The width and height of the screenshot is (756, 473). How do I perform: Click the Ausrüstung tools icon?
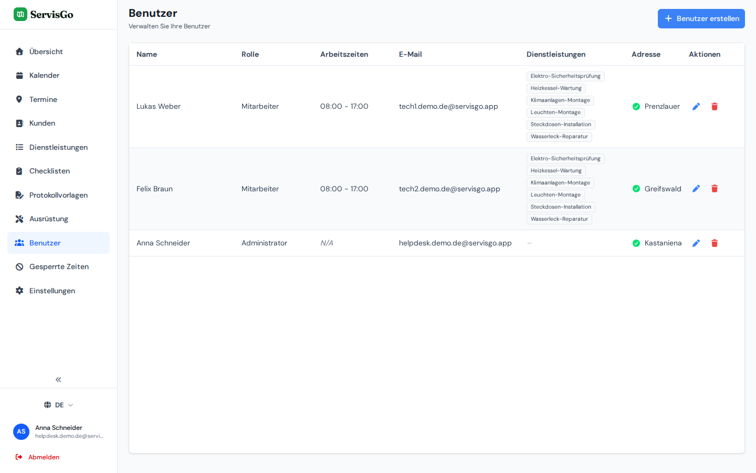(19, 219)
